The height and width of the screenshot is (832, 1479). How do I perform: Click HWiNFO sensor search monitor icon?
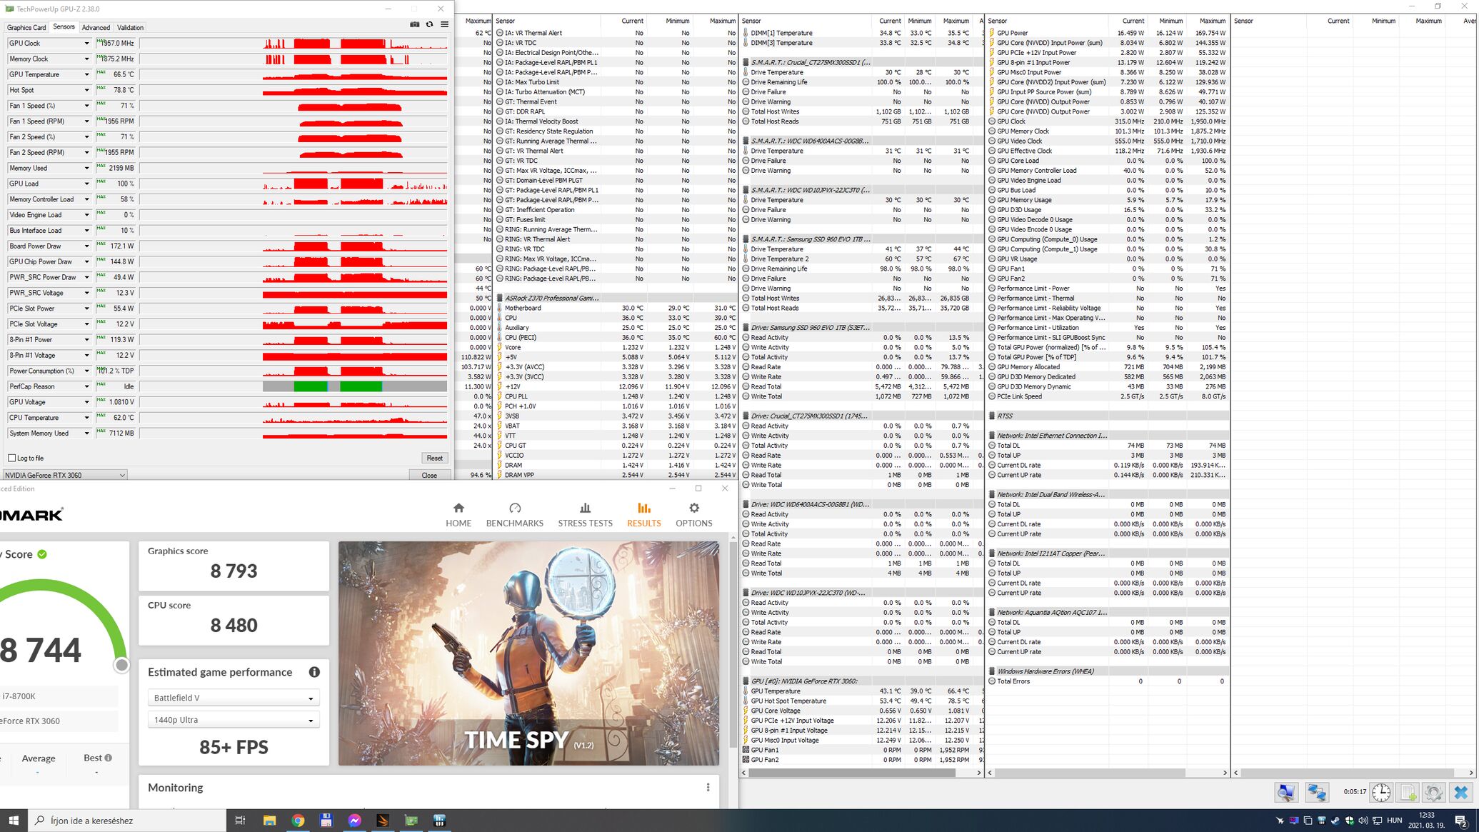pyautogui.click(x=1286, y=792)
